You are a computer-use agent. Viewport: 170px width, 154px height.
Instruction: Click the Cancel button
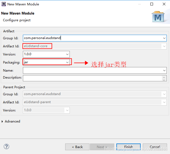tap(155, 147)
